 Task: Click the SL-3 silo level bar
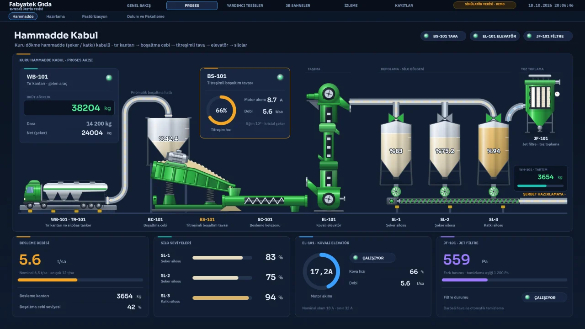222,298
